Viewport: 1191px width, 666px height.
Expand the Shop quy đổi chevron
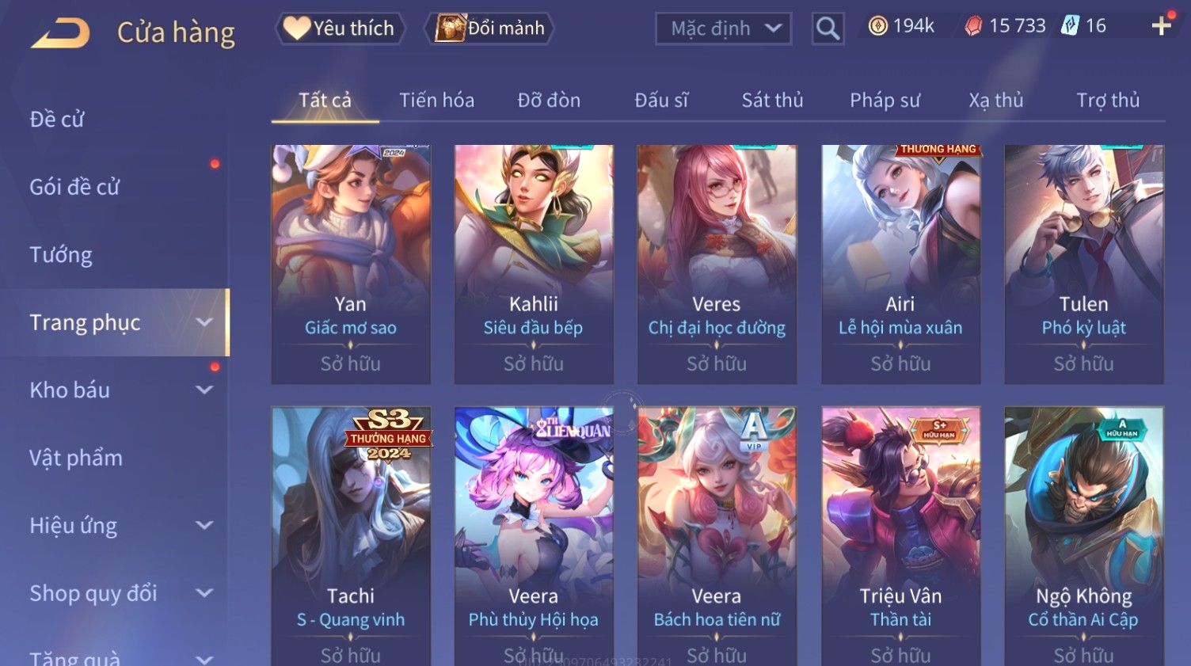[204, 593]
